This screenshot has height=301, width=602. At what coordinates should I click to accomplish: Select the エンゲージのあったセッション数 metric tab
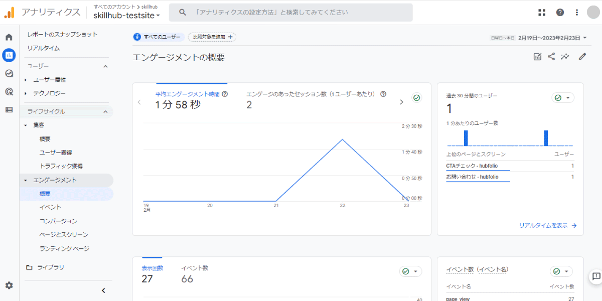tap(316, 100)
